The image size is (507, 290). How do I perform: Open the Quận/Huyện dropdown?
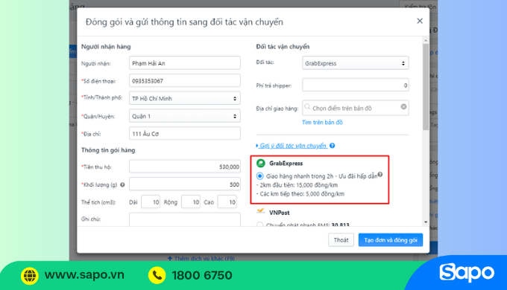[x=185, y=116]
